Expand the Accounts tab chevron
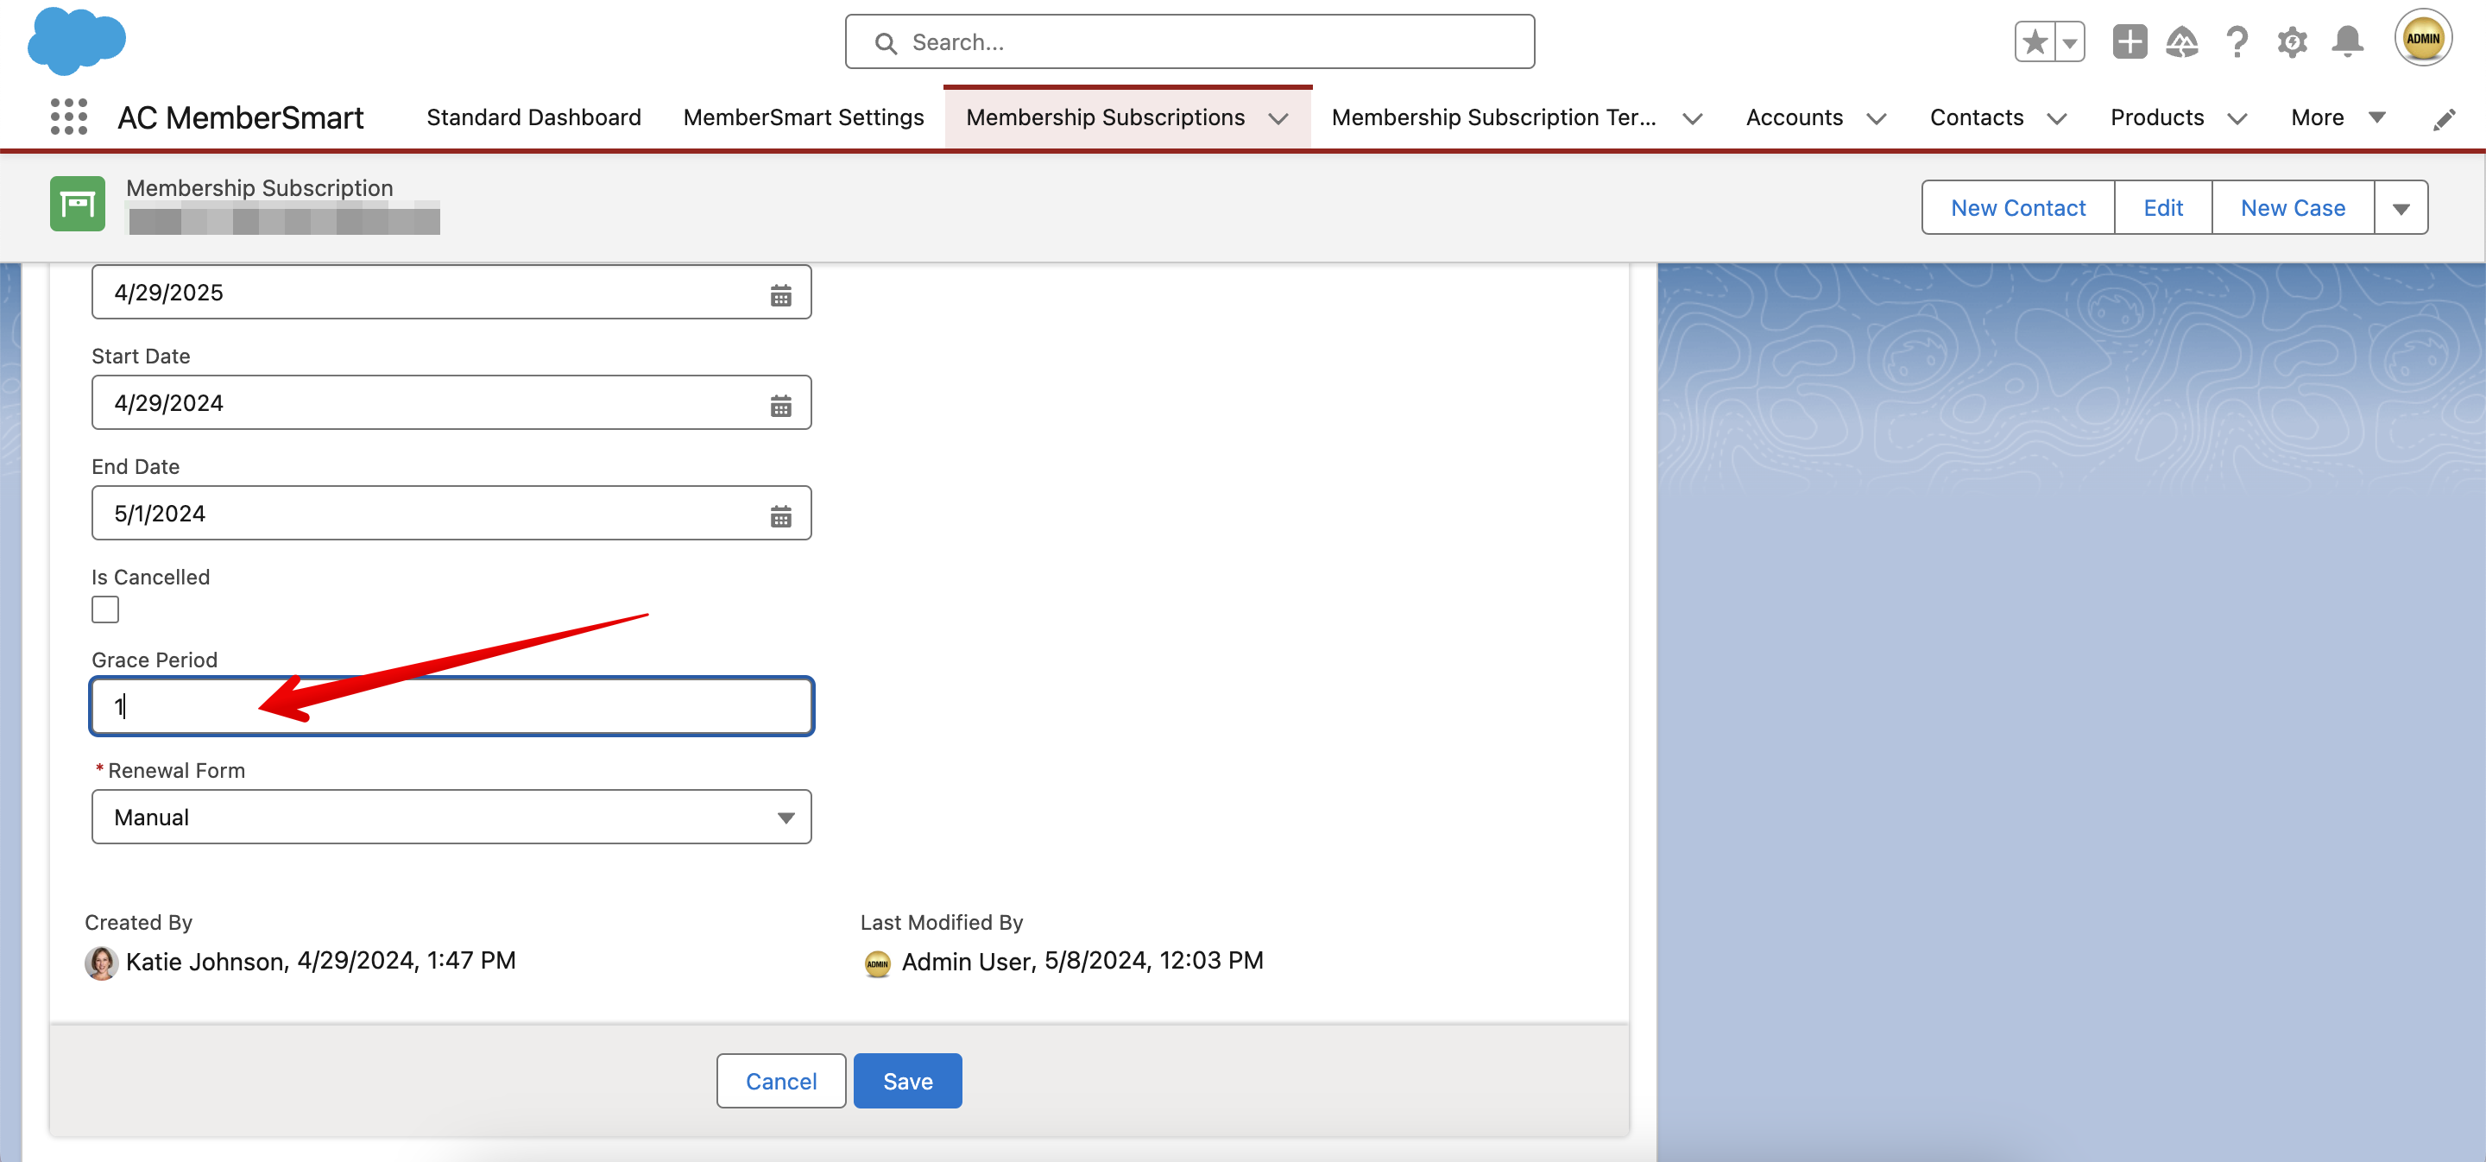The image size is (2486, 1162). (1875, 117)
